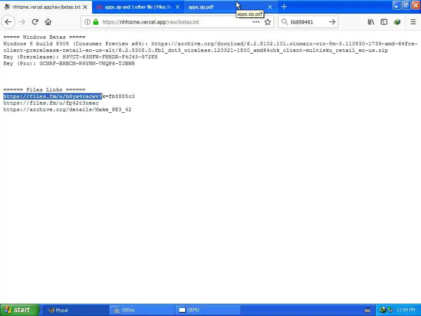Select Mypal in the taskbar

click(76, 310)
